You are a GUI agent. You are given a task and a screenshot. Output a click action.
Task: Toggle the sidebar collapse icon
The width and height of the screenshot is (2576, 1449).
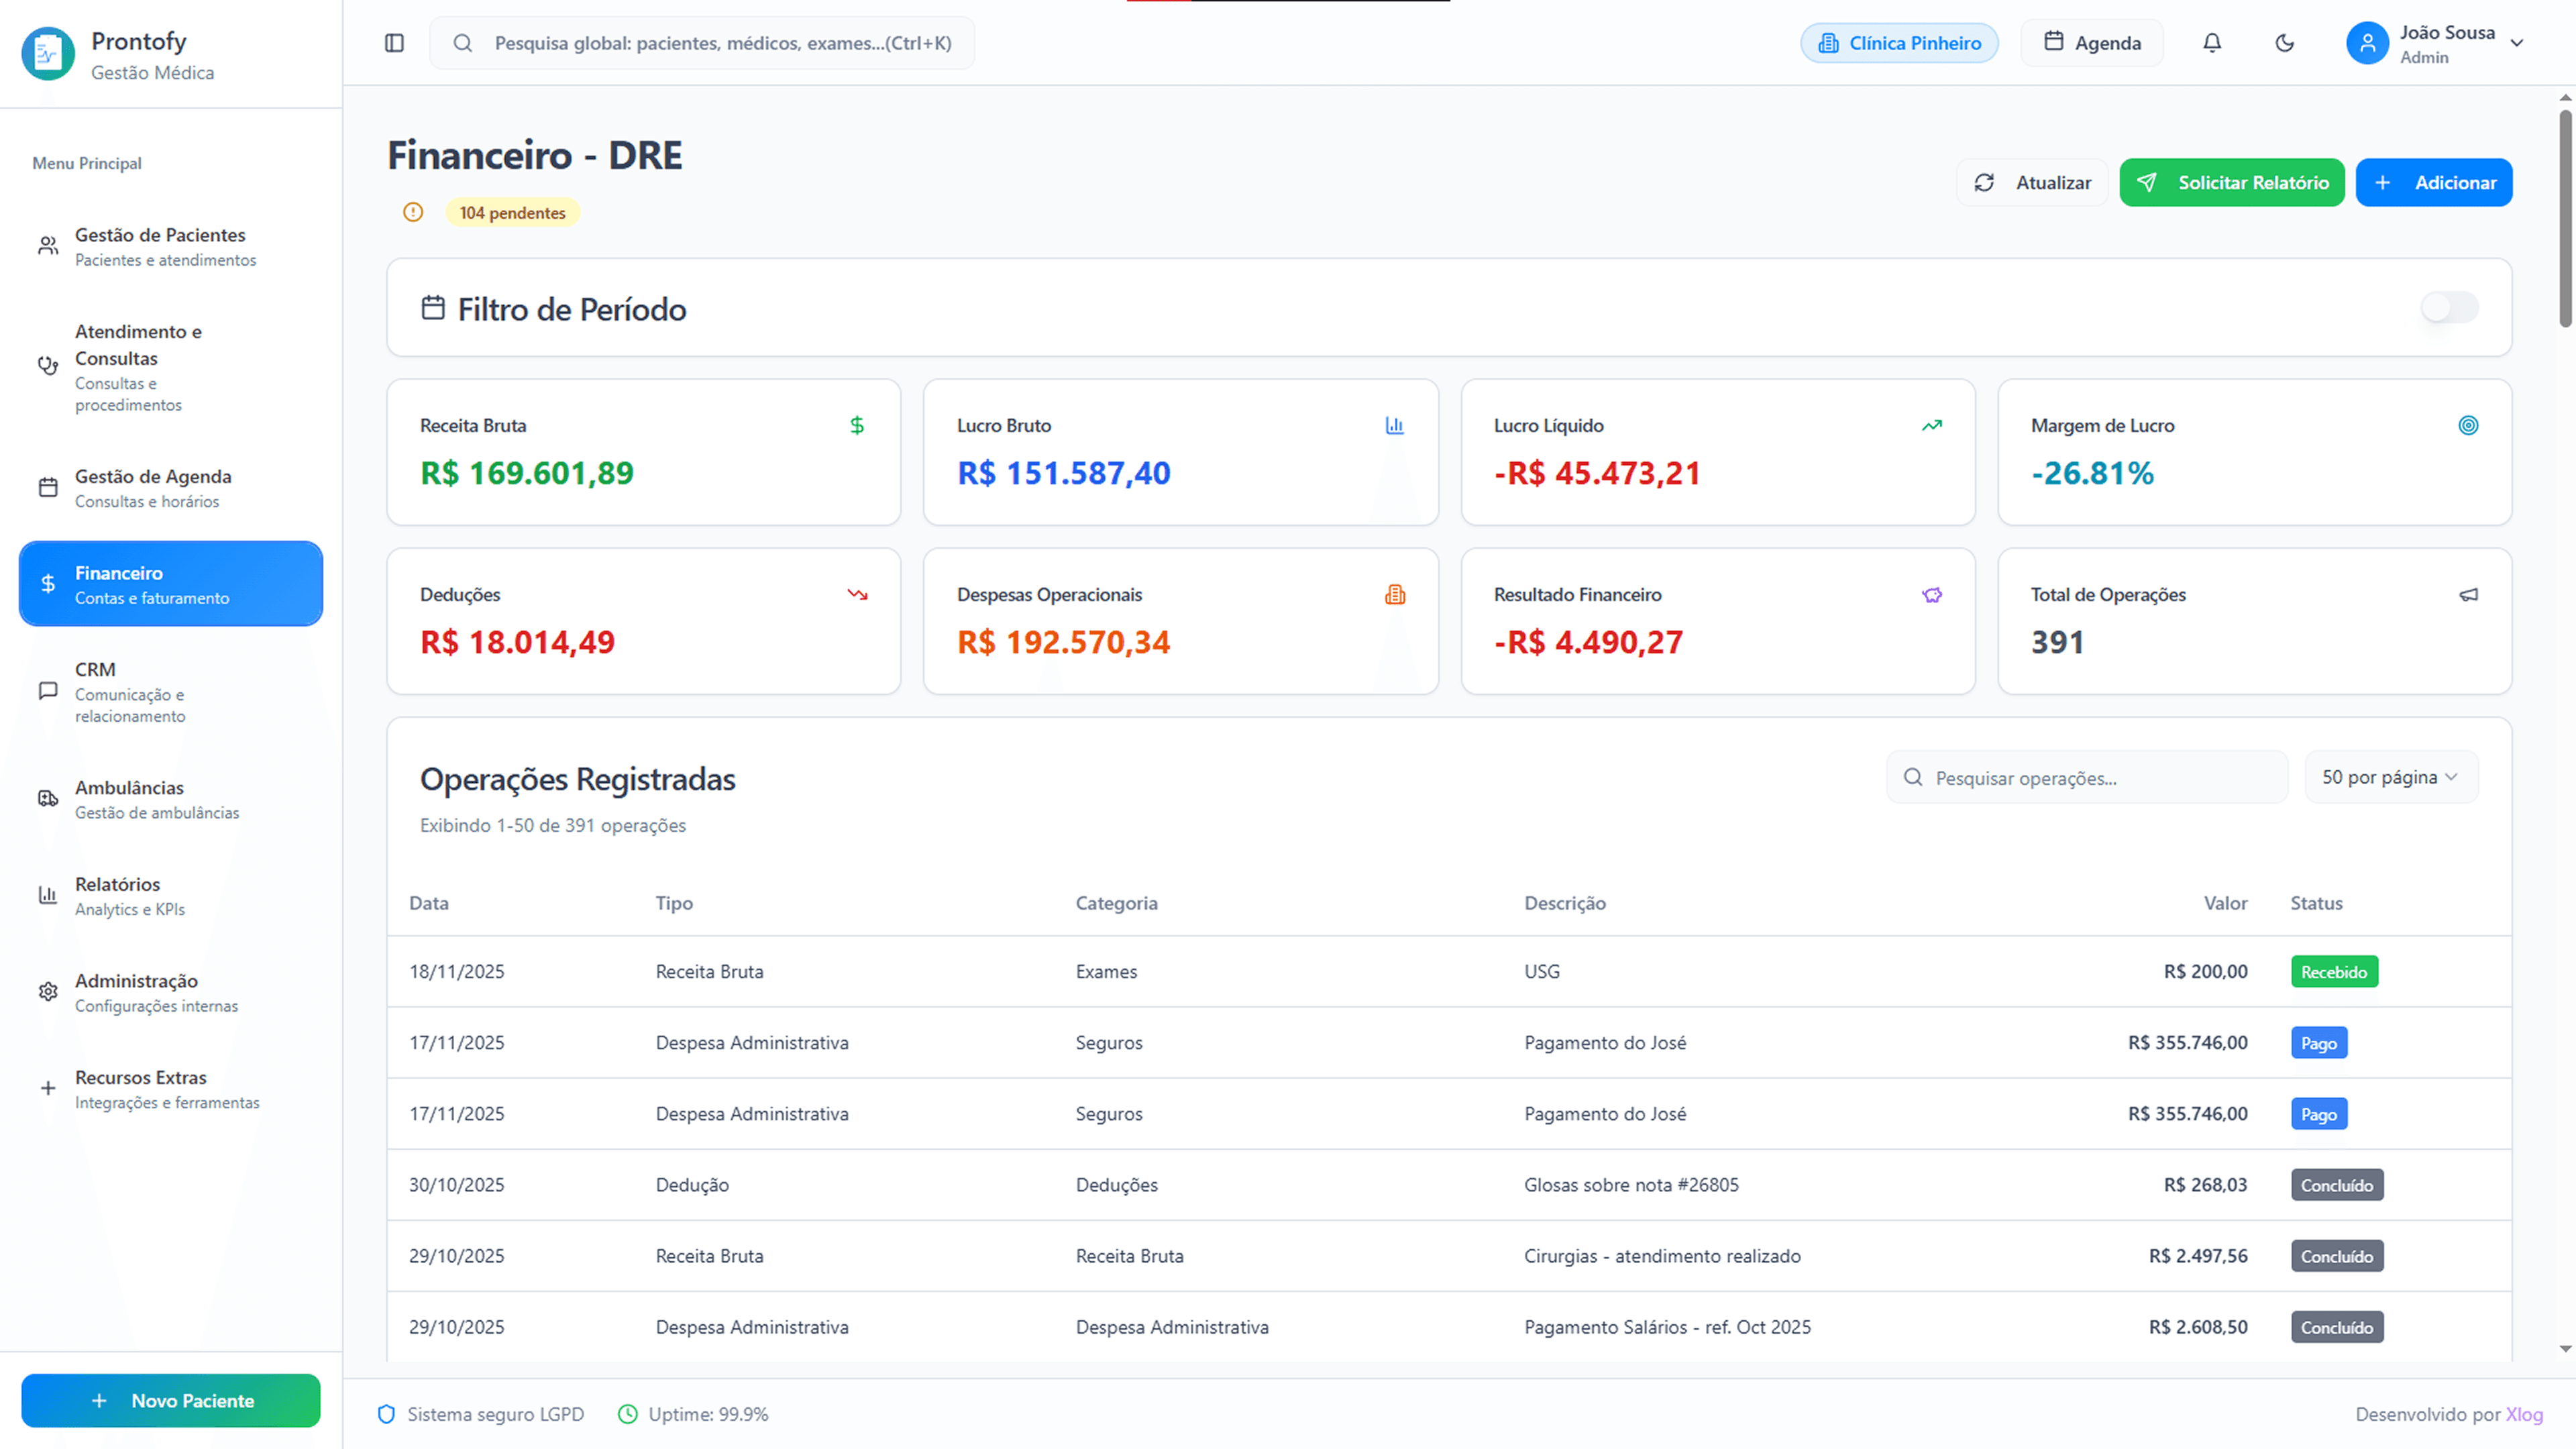point(394,43)
